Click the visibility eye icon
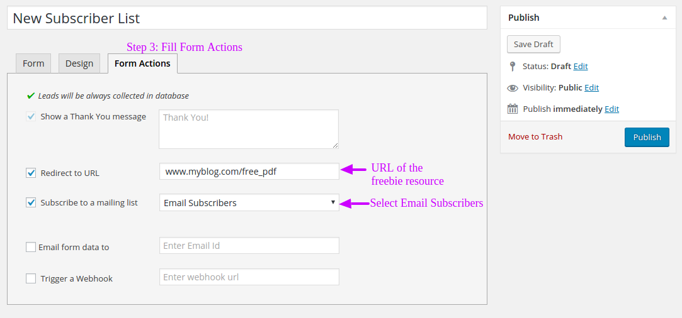Viewport: 682px width, 318px height. (513, 88)
